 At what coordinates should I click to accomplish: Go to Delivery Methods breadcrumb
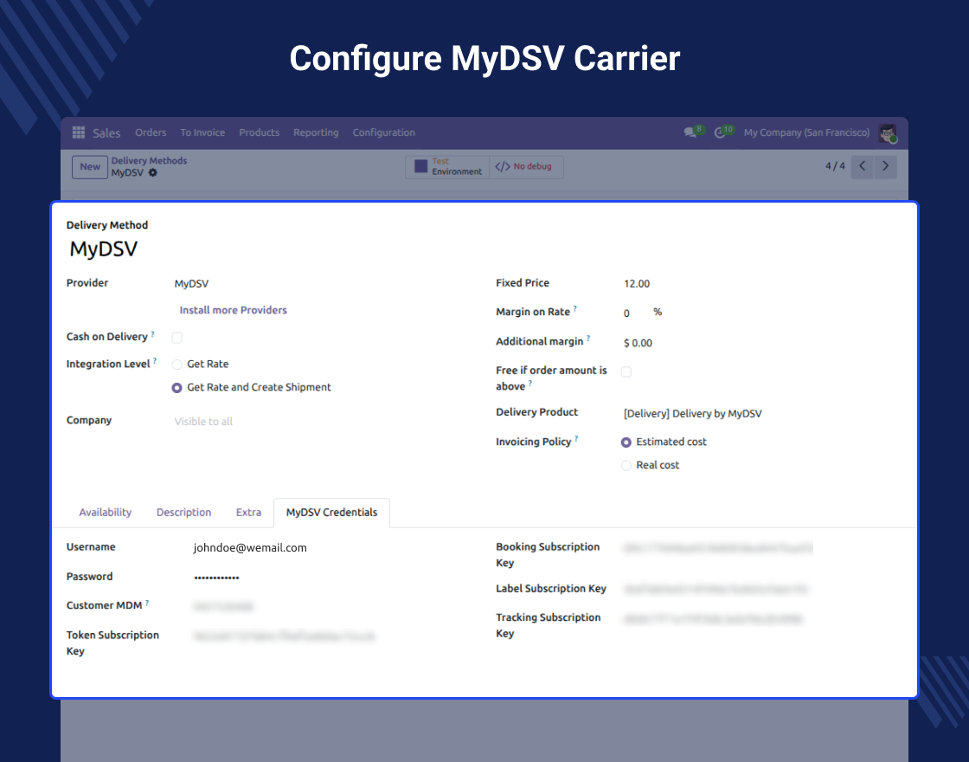coord(149,160)
